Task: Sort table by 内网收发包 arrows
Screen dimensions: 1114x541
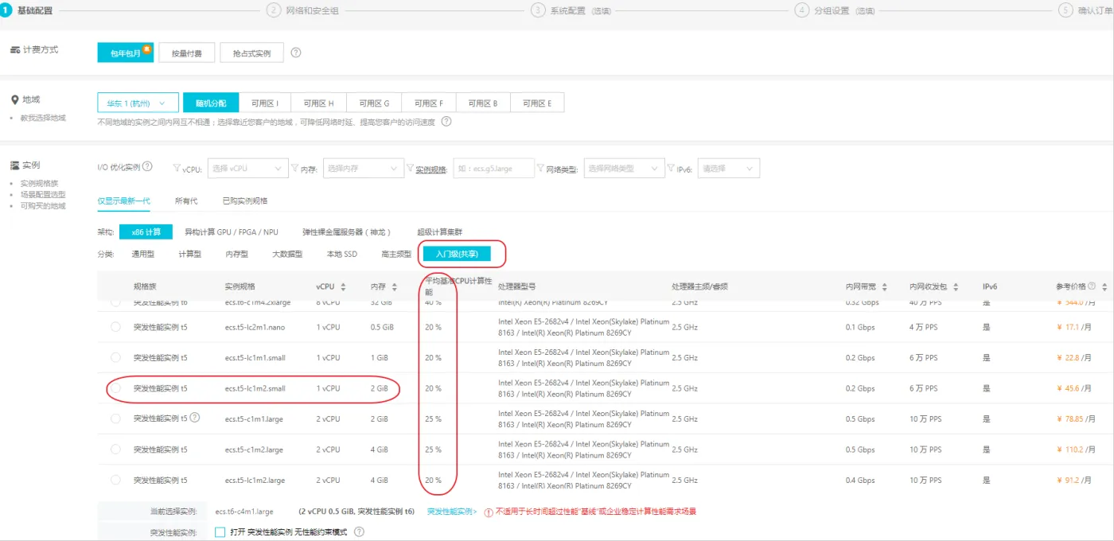Action: (x=955, y=286)
